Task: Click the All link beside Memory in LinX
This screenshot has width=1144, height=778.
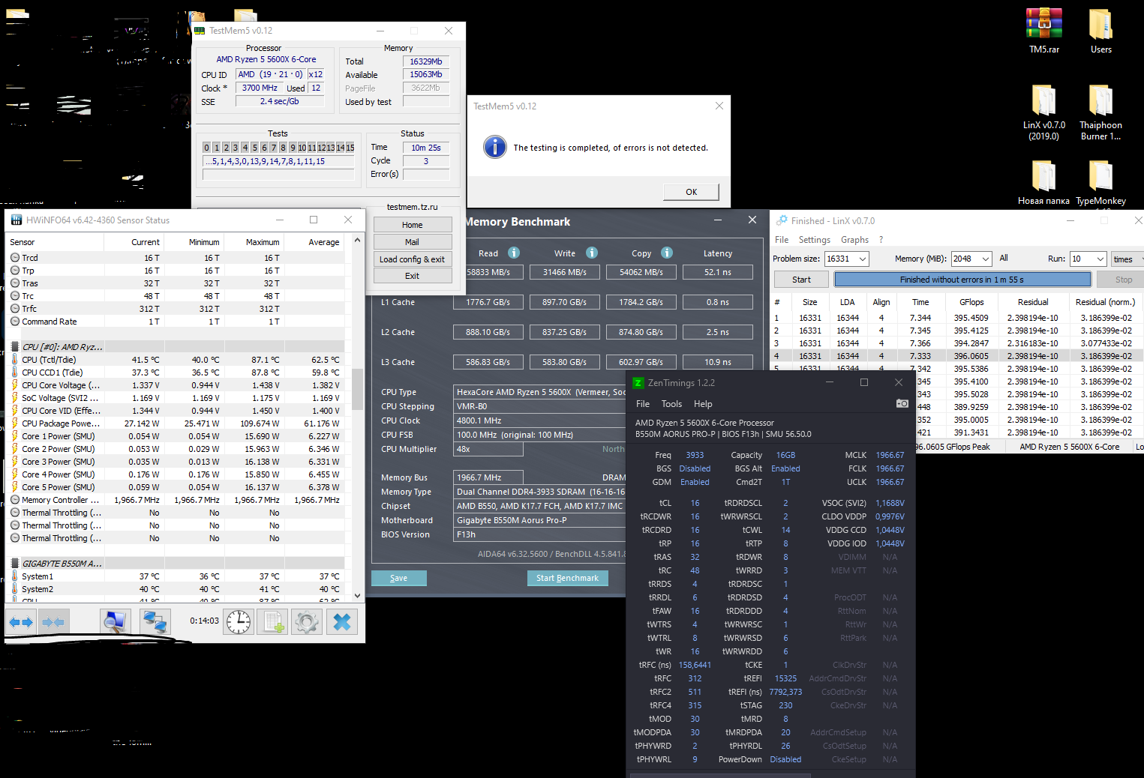Action: click(1004, 258)
